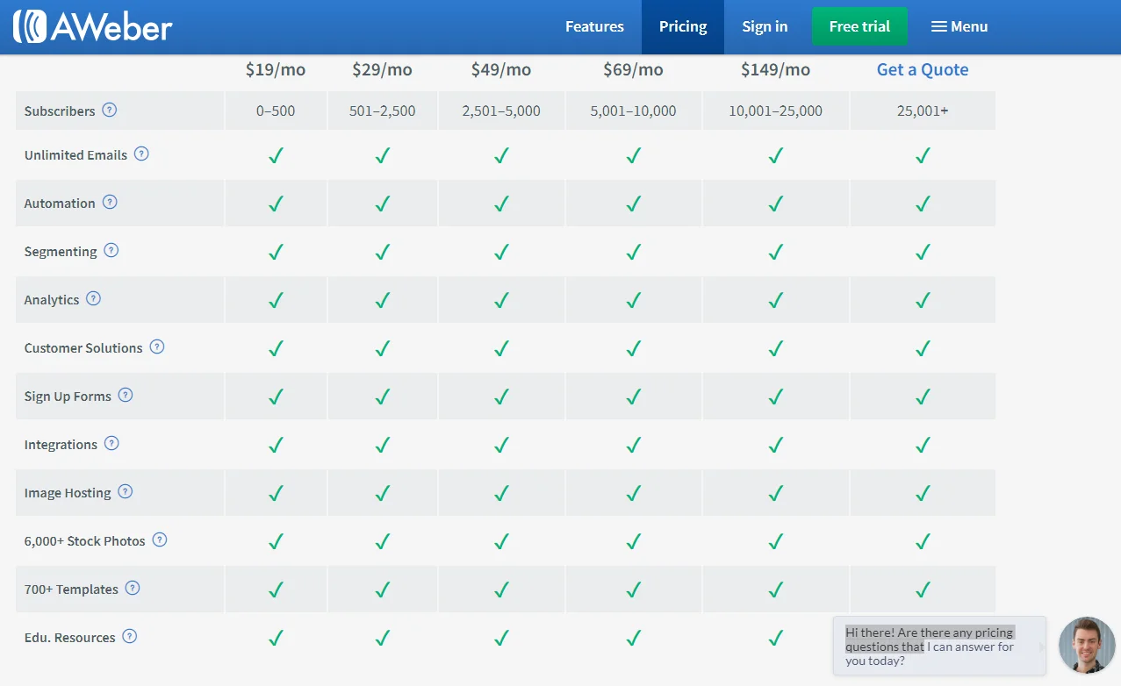Click the Edu. Resources help icon
1121x686 pixels.
click(130, 637)
